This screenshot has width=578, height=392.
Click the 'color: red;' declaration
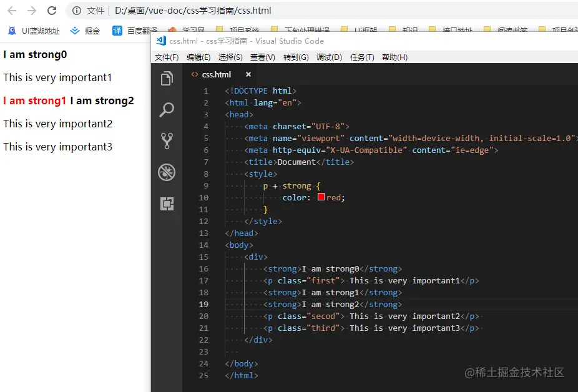[314, 197]
